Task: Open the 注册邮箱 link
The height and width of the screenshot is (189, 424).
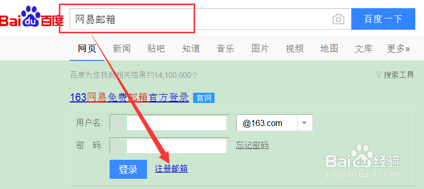Action: pyautogui.click(x=172, y=169)
